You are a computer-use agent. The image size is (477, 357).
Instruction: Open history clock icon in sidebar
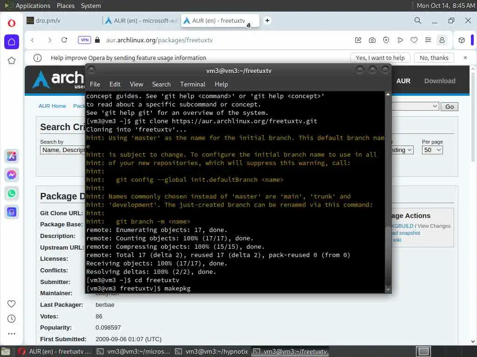point(12,319)
